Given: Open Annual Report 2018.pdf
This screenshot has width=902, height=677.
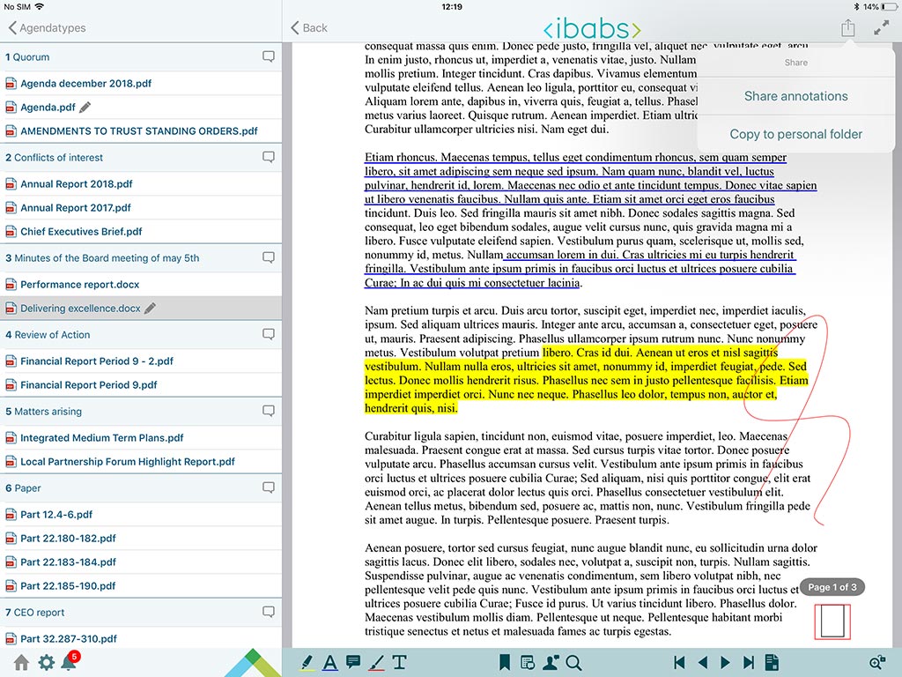Looking at the screenshot, I should (x=141, y=184).
